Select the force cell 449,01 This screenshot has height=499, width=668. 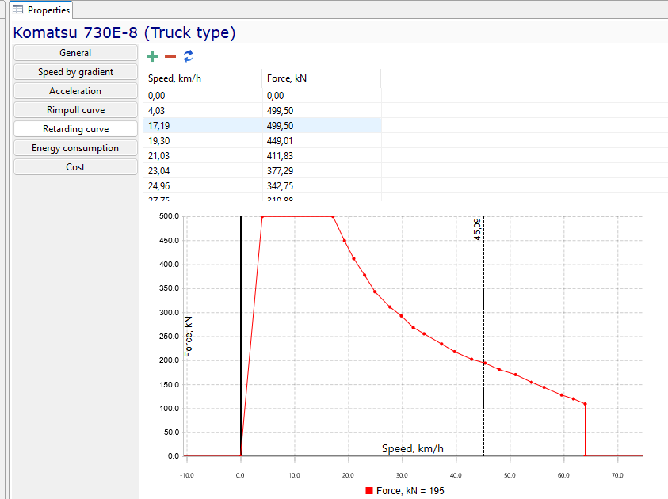coord(322,140)
